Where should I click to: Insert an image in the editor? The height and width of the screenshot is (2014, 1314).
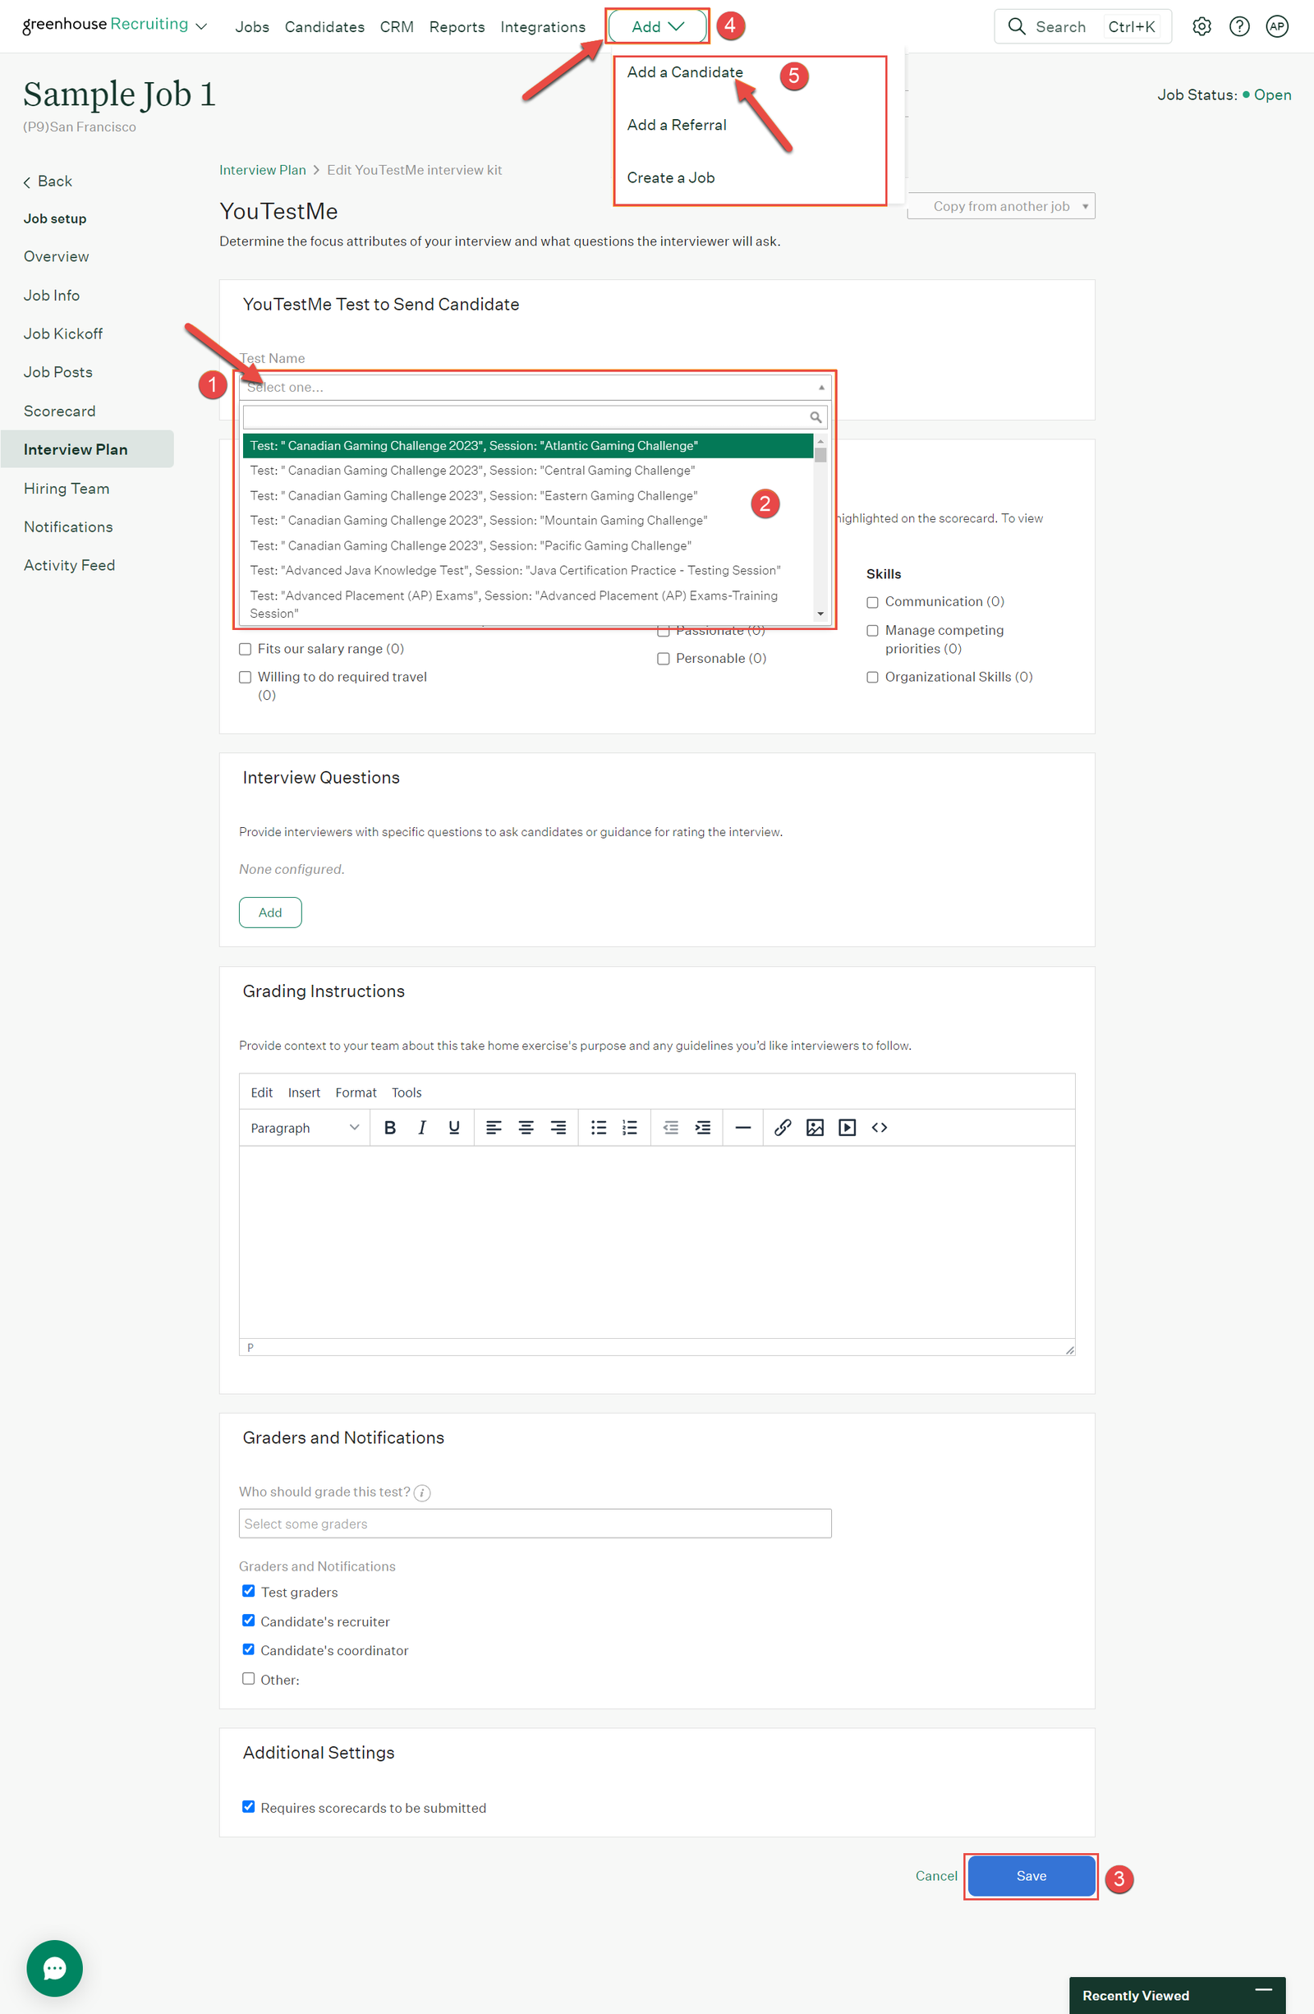click(x=815, y=1127)
